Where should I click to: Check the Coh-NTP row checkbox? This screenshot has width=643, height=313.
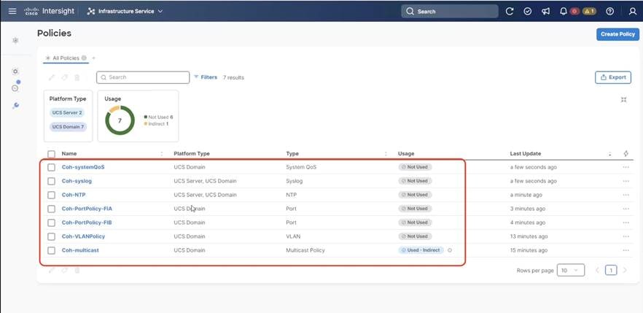point(51,195)
